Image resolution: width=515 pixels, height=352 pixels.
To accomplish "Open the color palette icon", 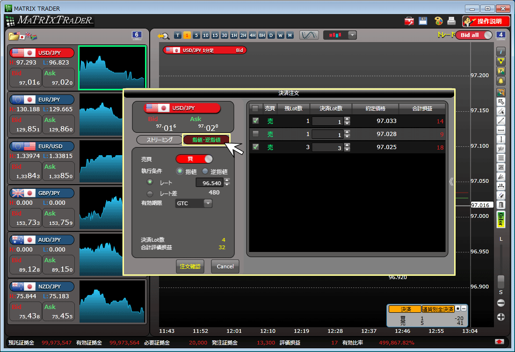I will point(438,21).
